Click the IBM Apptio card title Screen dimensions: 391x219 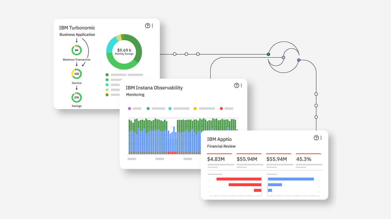(219, 139)
